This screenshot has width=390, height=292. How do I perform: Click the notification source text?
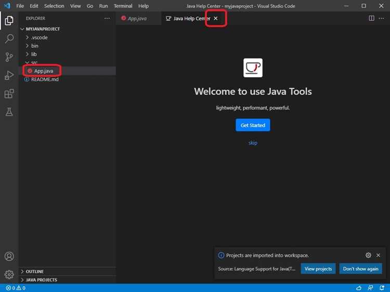pyautogui.click(x=257, y=269)
